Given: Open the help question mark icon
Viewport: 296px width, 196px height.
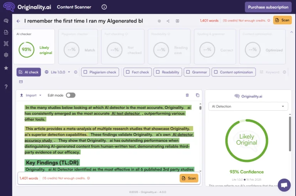Looking at the screenshot, I should pyautogui.click(x=6, y=87).
